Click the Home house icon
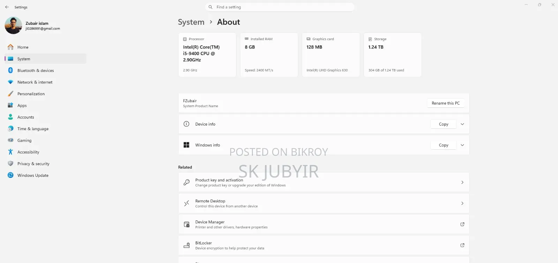Viewport: 558px width, 263px height. coord(10,47)
